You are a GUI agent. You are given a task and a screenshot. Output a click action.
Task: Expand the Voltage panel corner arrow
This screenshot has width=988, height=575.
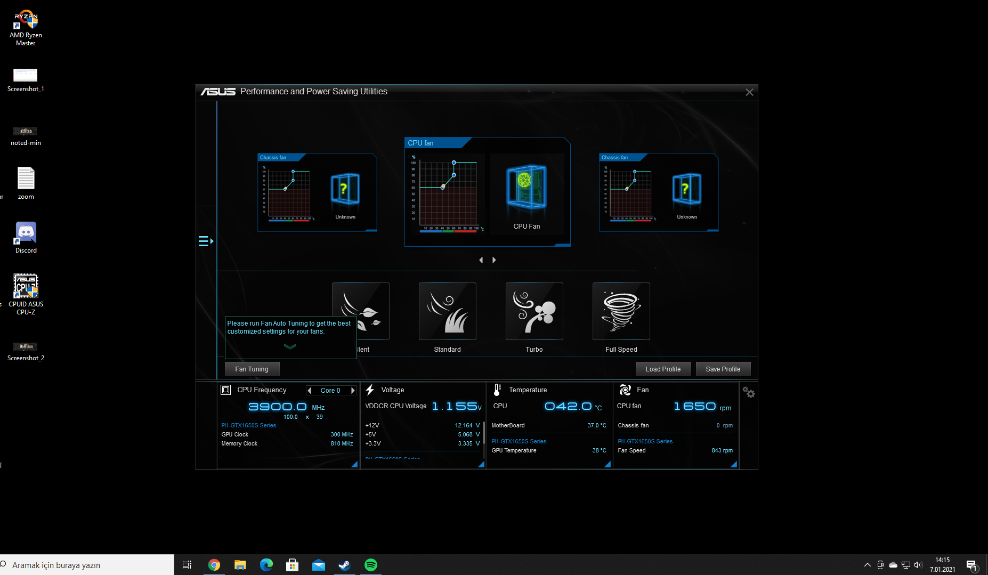[481, 464]
